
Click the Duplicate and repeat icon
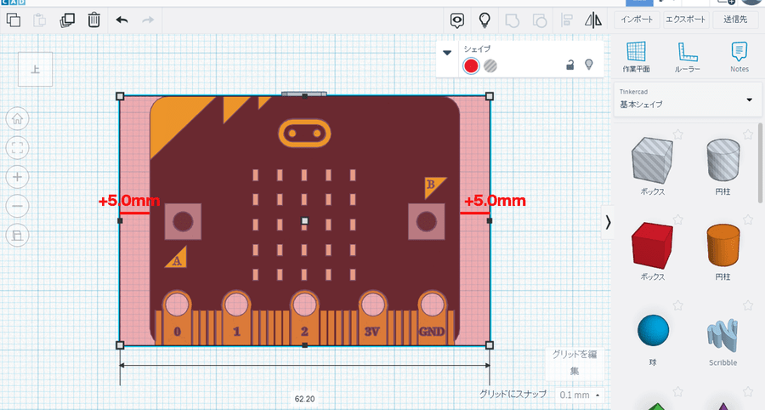pos(67,20)
